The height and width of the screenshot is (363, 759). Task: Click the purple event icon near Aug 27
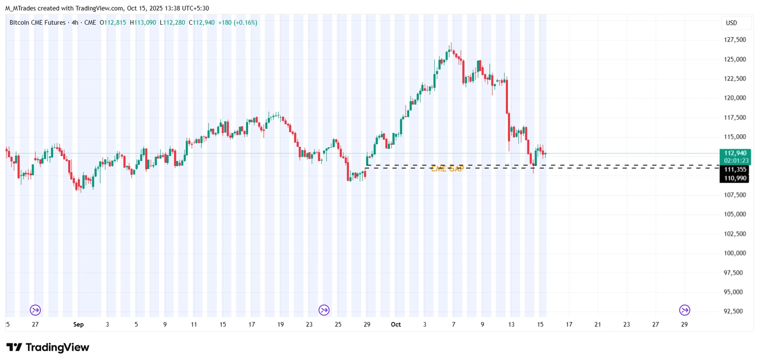tap(35, 310)
